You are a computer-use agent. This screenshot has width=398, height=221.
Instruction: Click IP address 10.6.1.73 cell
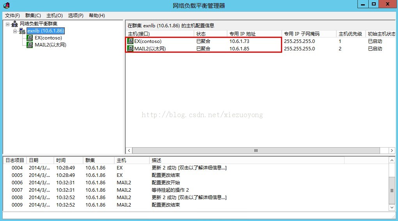click(239, 41)
